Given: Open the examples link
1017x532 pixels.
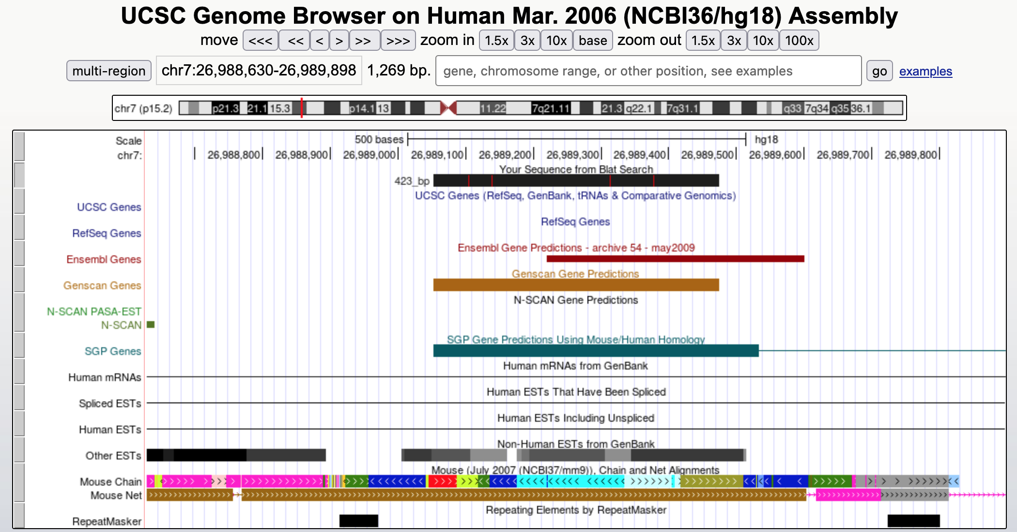Looking at the screenshot, I should coord(925,72).
